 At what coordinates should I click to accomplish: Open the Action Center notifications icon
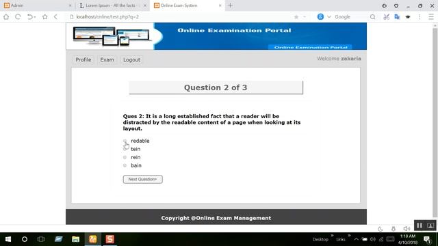coord(427,240)
